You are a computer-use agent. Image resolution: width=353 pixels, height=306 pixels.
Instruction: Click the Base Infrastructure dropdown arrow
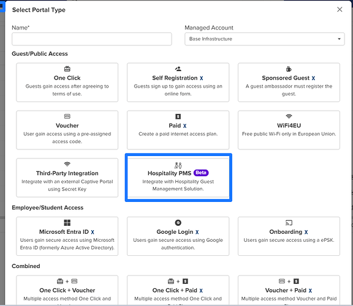point(339,39)
